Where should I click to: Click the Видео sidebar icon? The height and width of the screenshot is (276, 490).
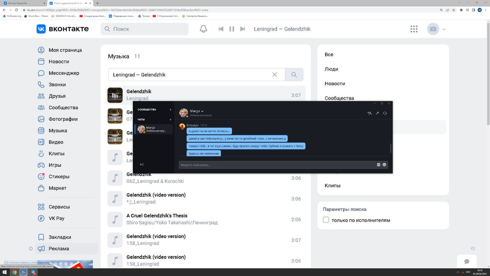[41, 142]
